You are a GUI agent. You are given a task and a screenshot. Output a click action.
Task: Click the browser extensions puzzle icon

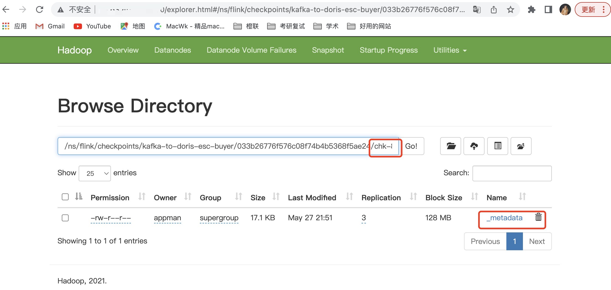pos(531,10)
